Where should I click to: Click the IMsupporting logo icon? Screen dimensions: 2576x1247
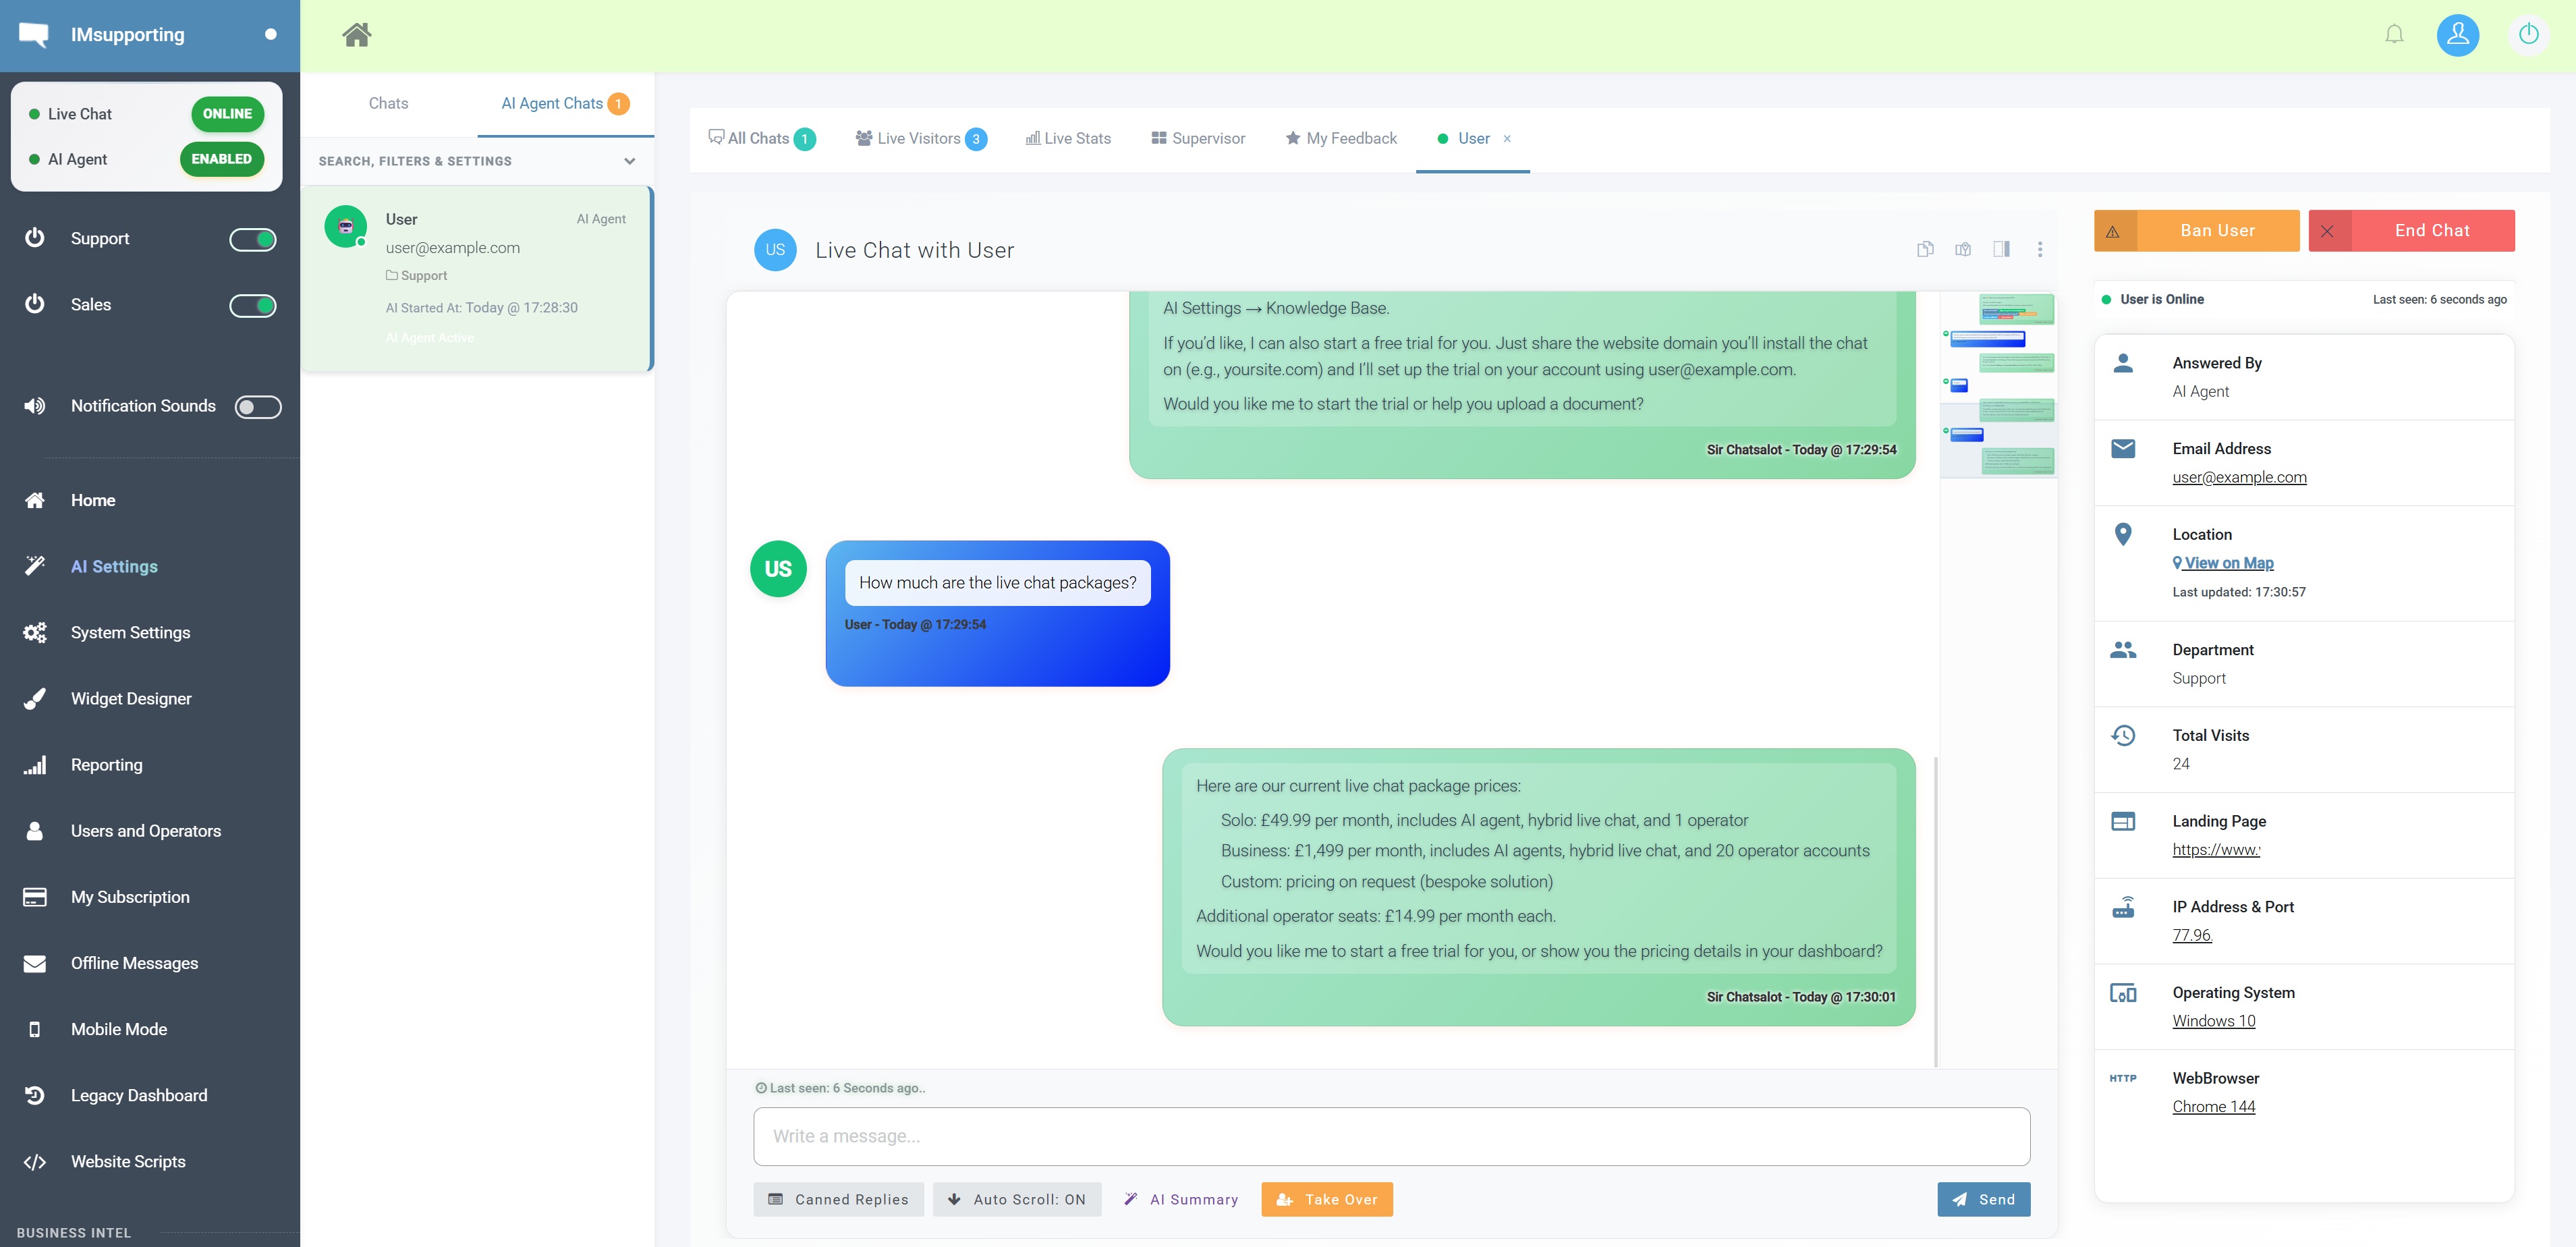point(34,35)
